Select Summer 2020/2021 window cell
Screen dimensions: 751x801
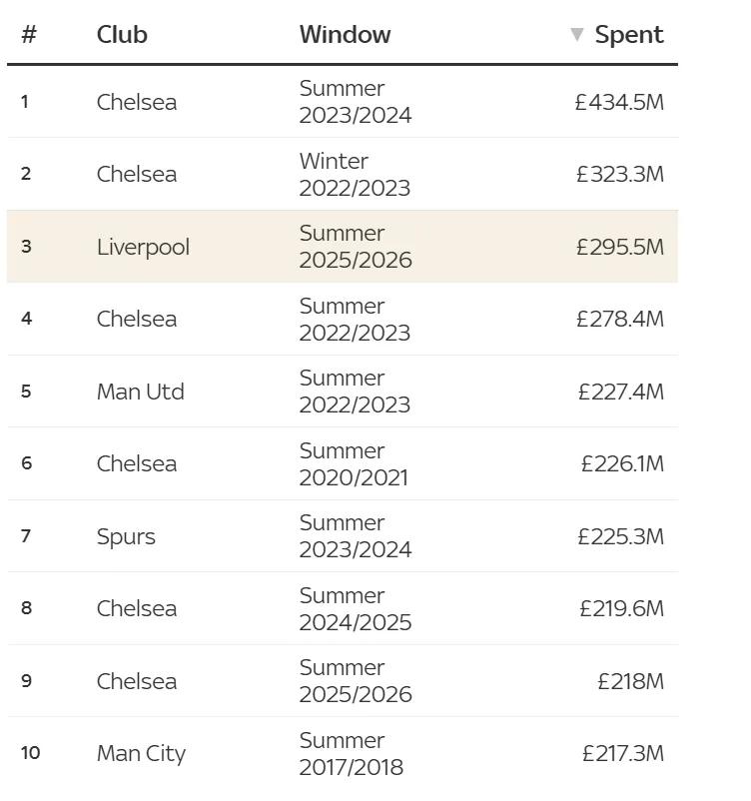click(354, 463)
